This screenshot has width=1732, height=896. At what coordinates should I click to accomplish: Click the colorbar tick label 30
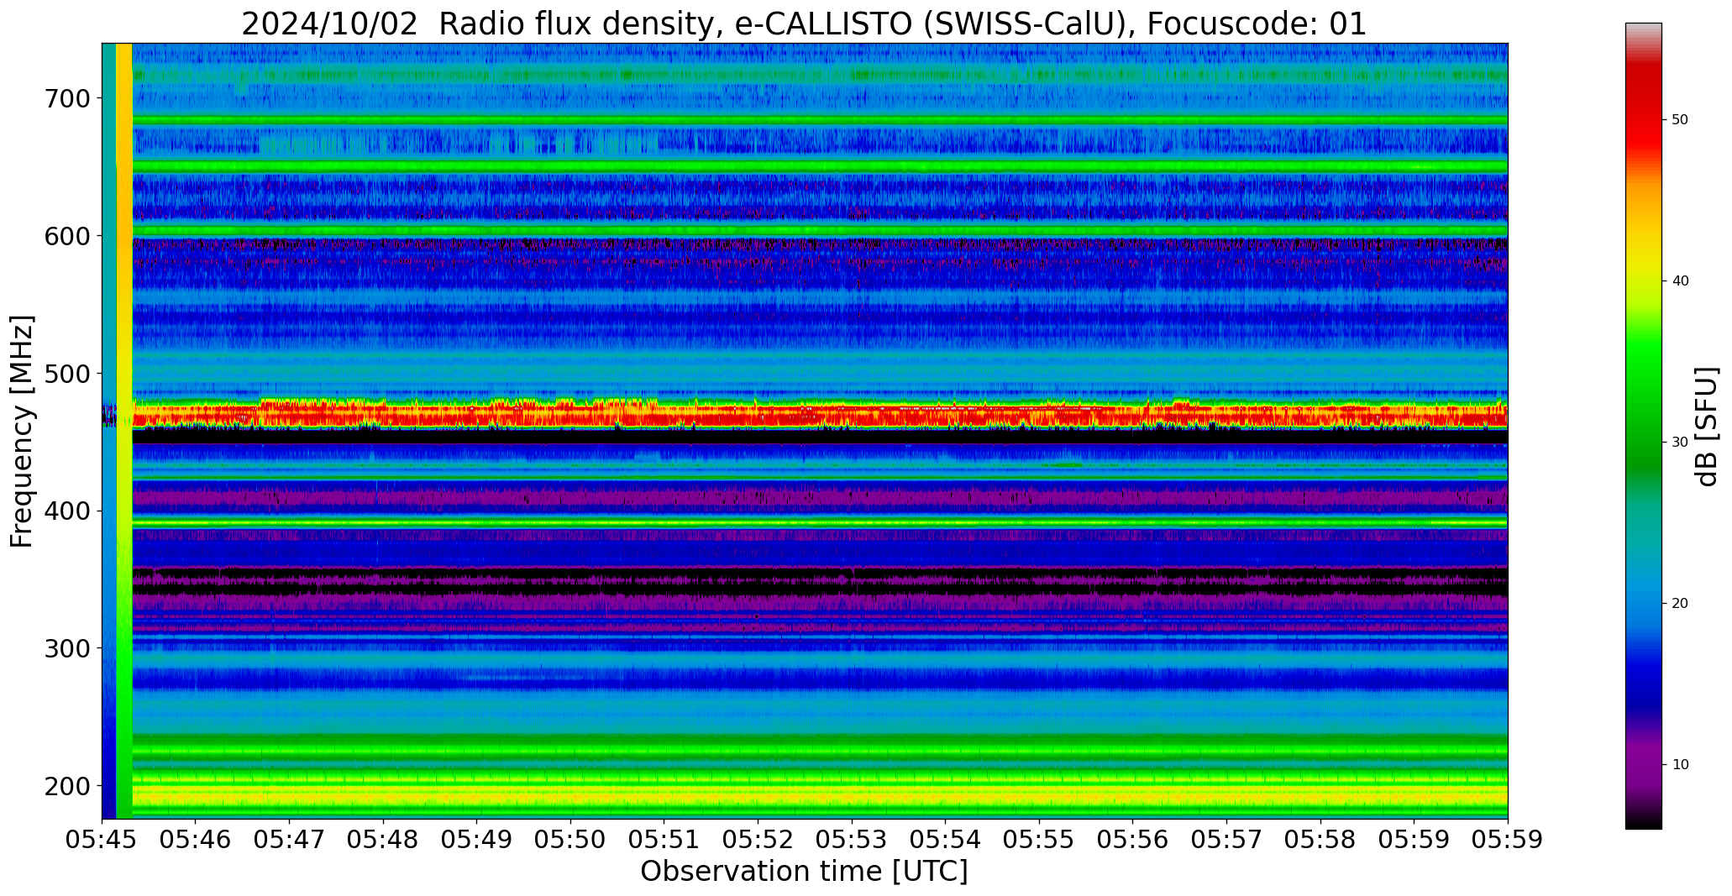[x=1681, y=442]
